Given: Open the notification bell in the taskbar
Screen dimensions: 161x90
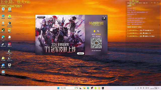Looking at the screenshot, I should [159, 88].
